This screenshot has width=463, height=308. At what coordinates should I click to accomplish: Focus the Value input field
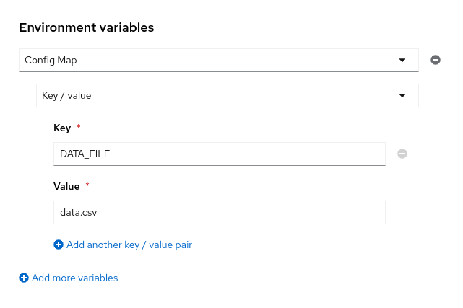(x=217, y=212)
